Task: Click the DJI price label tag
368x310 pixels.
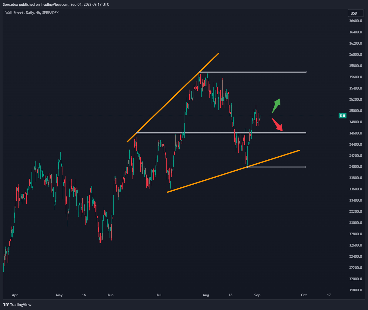Action: point(342,116)
